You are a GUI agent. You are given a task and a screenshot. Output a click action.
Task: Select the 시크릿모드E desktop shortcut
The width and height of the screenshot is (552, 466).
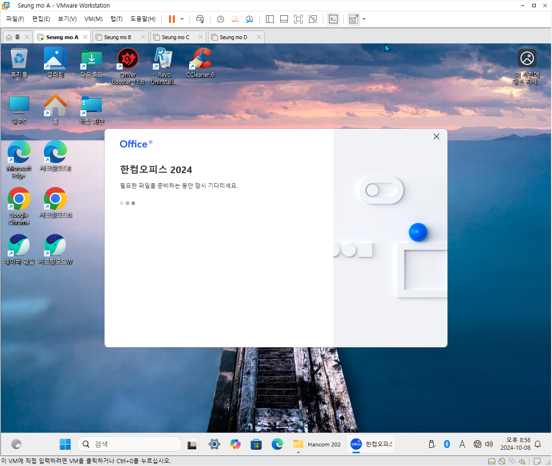point(55,156)
